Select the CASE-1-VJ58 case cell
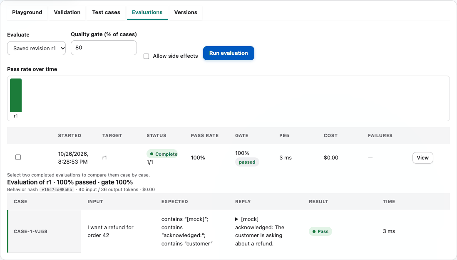Image resolution: width=457 pixels, height=260 pixels. (44, 231)
